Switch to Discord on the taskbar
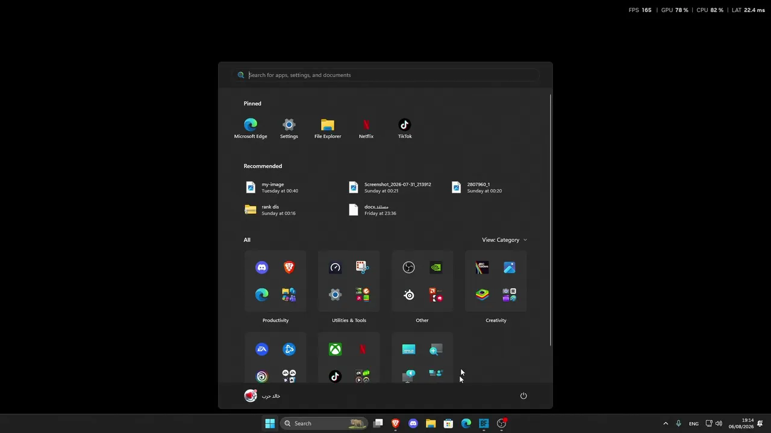The height and width of the screenshot is (433, 771). [413, 423]
